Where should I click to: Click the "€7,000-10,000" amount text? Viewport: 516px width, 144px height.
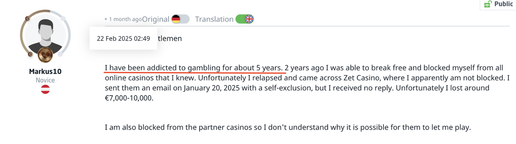click(129, 98)
